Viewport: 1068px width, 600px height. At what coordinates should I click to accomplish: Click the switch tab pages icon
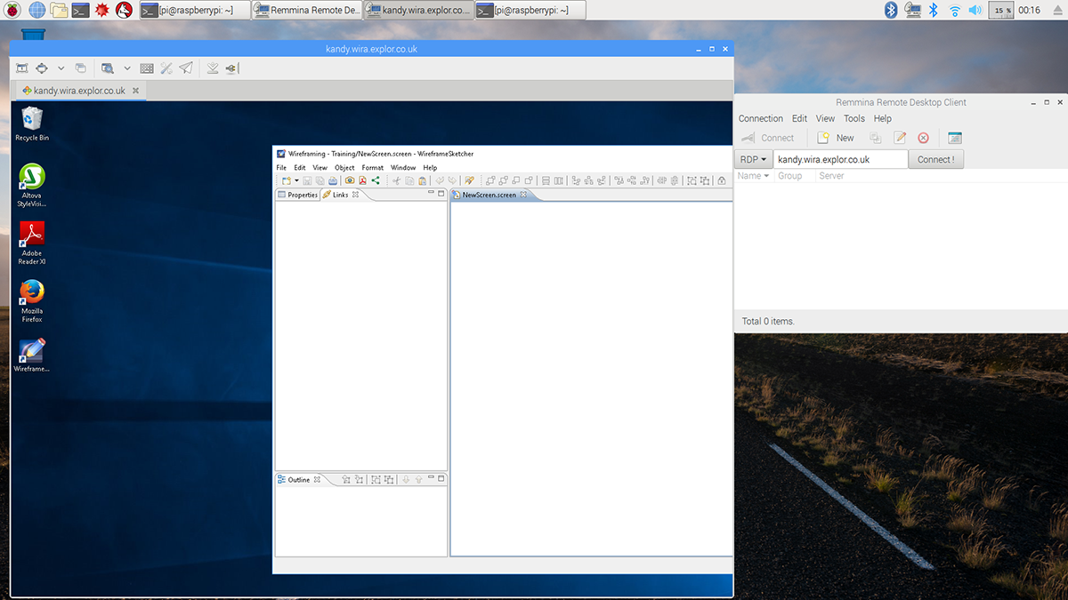tap(80, 68)
